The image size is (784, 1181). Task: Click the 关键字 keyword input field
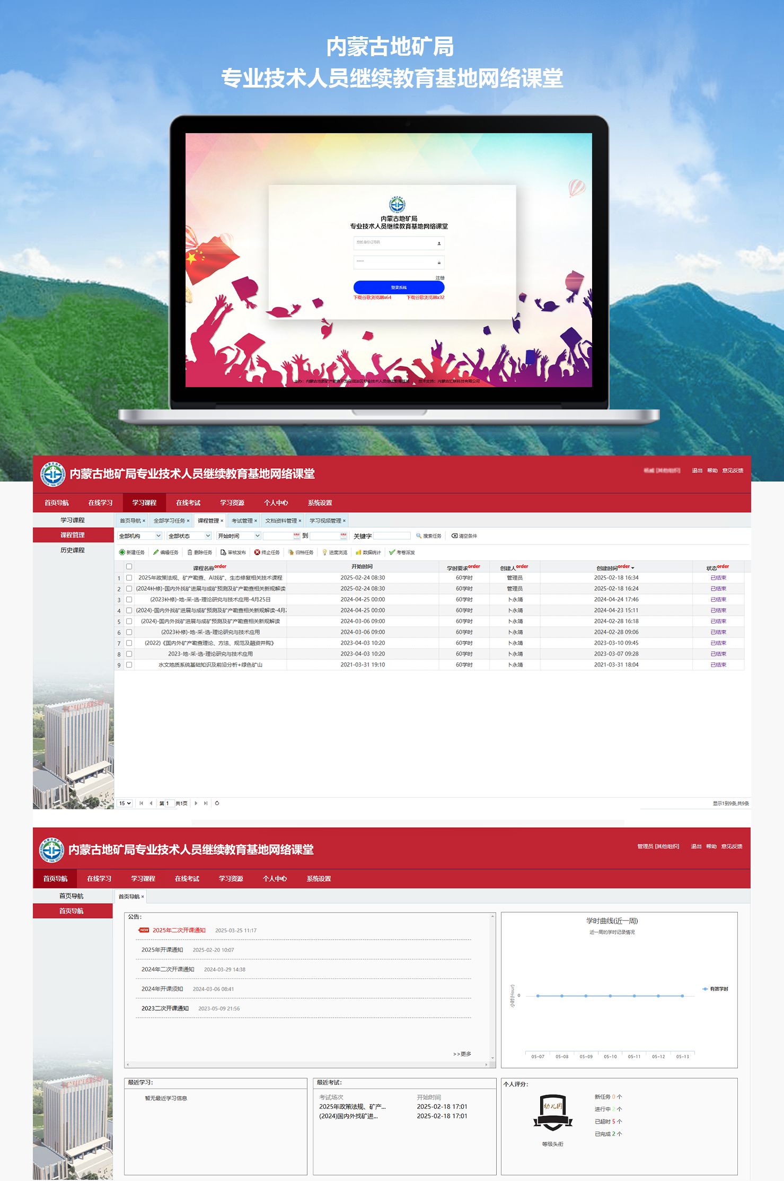pyautogui.click(x=392, y=536)
